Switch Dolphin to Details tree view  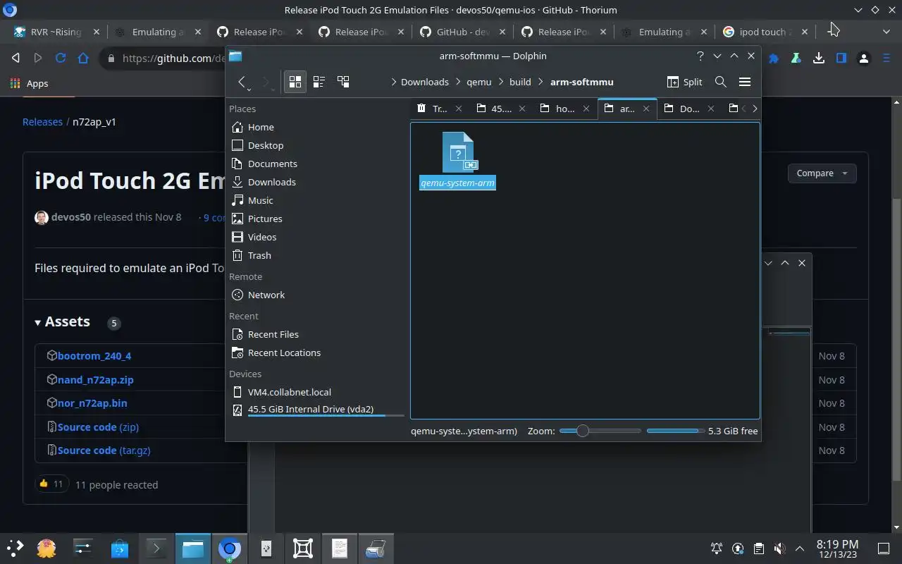point(343,82)
